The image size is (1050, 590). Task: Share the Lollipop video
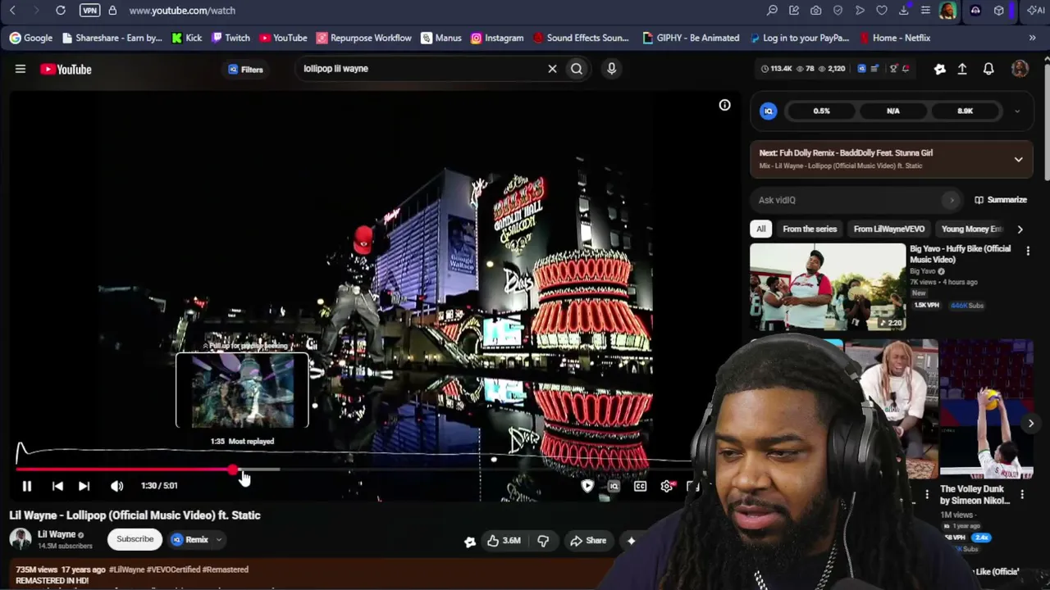click(588, 541)
